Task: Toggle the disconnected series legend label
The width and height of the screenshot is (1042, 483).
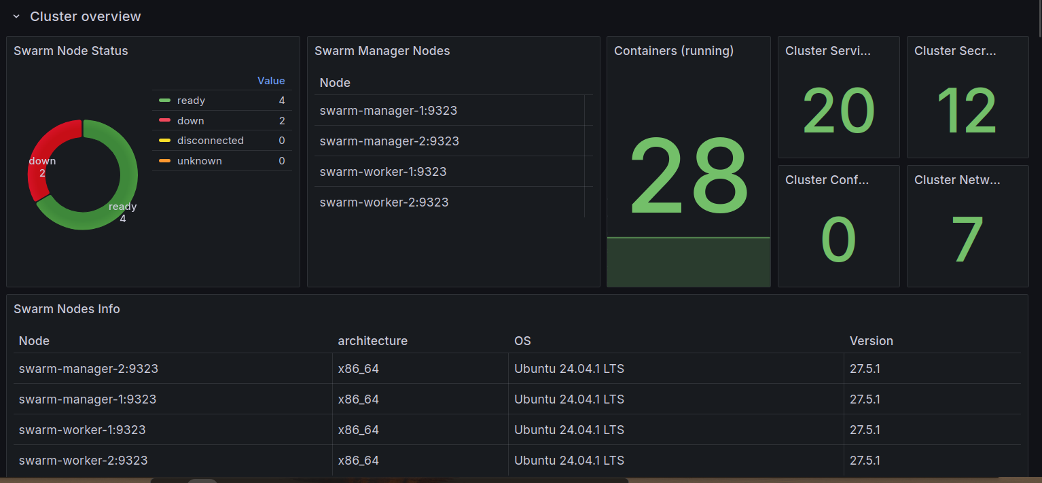Action: click(210, 141)
